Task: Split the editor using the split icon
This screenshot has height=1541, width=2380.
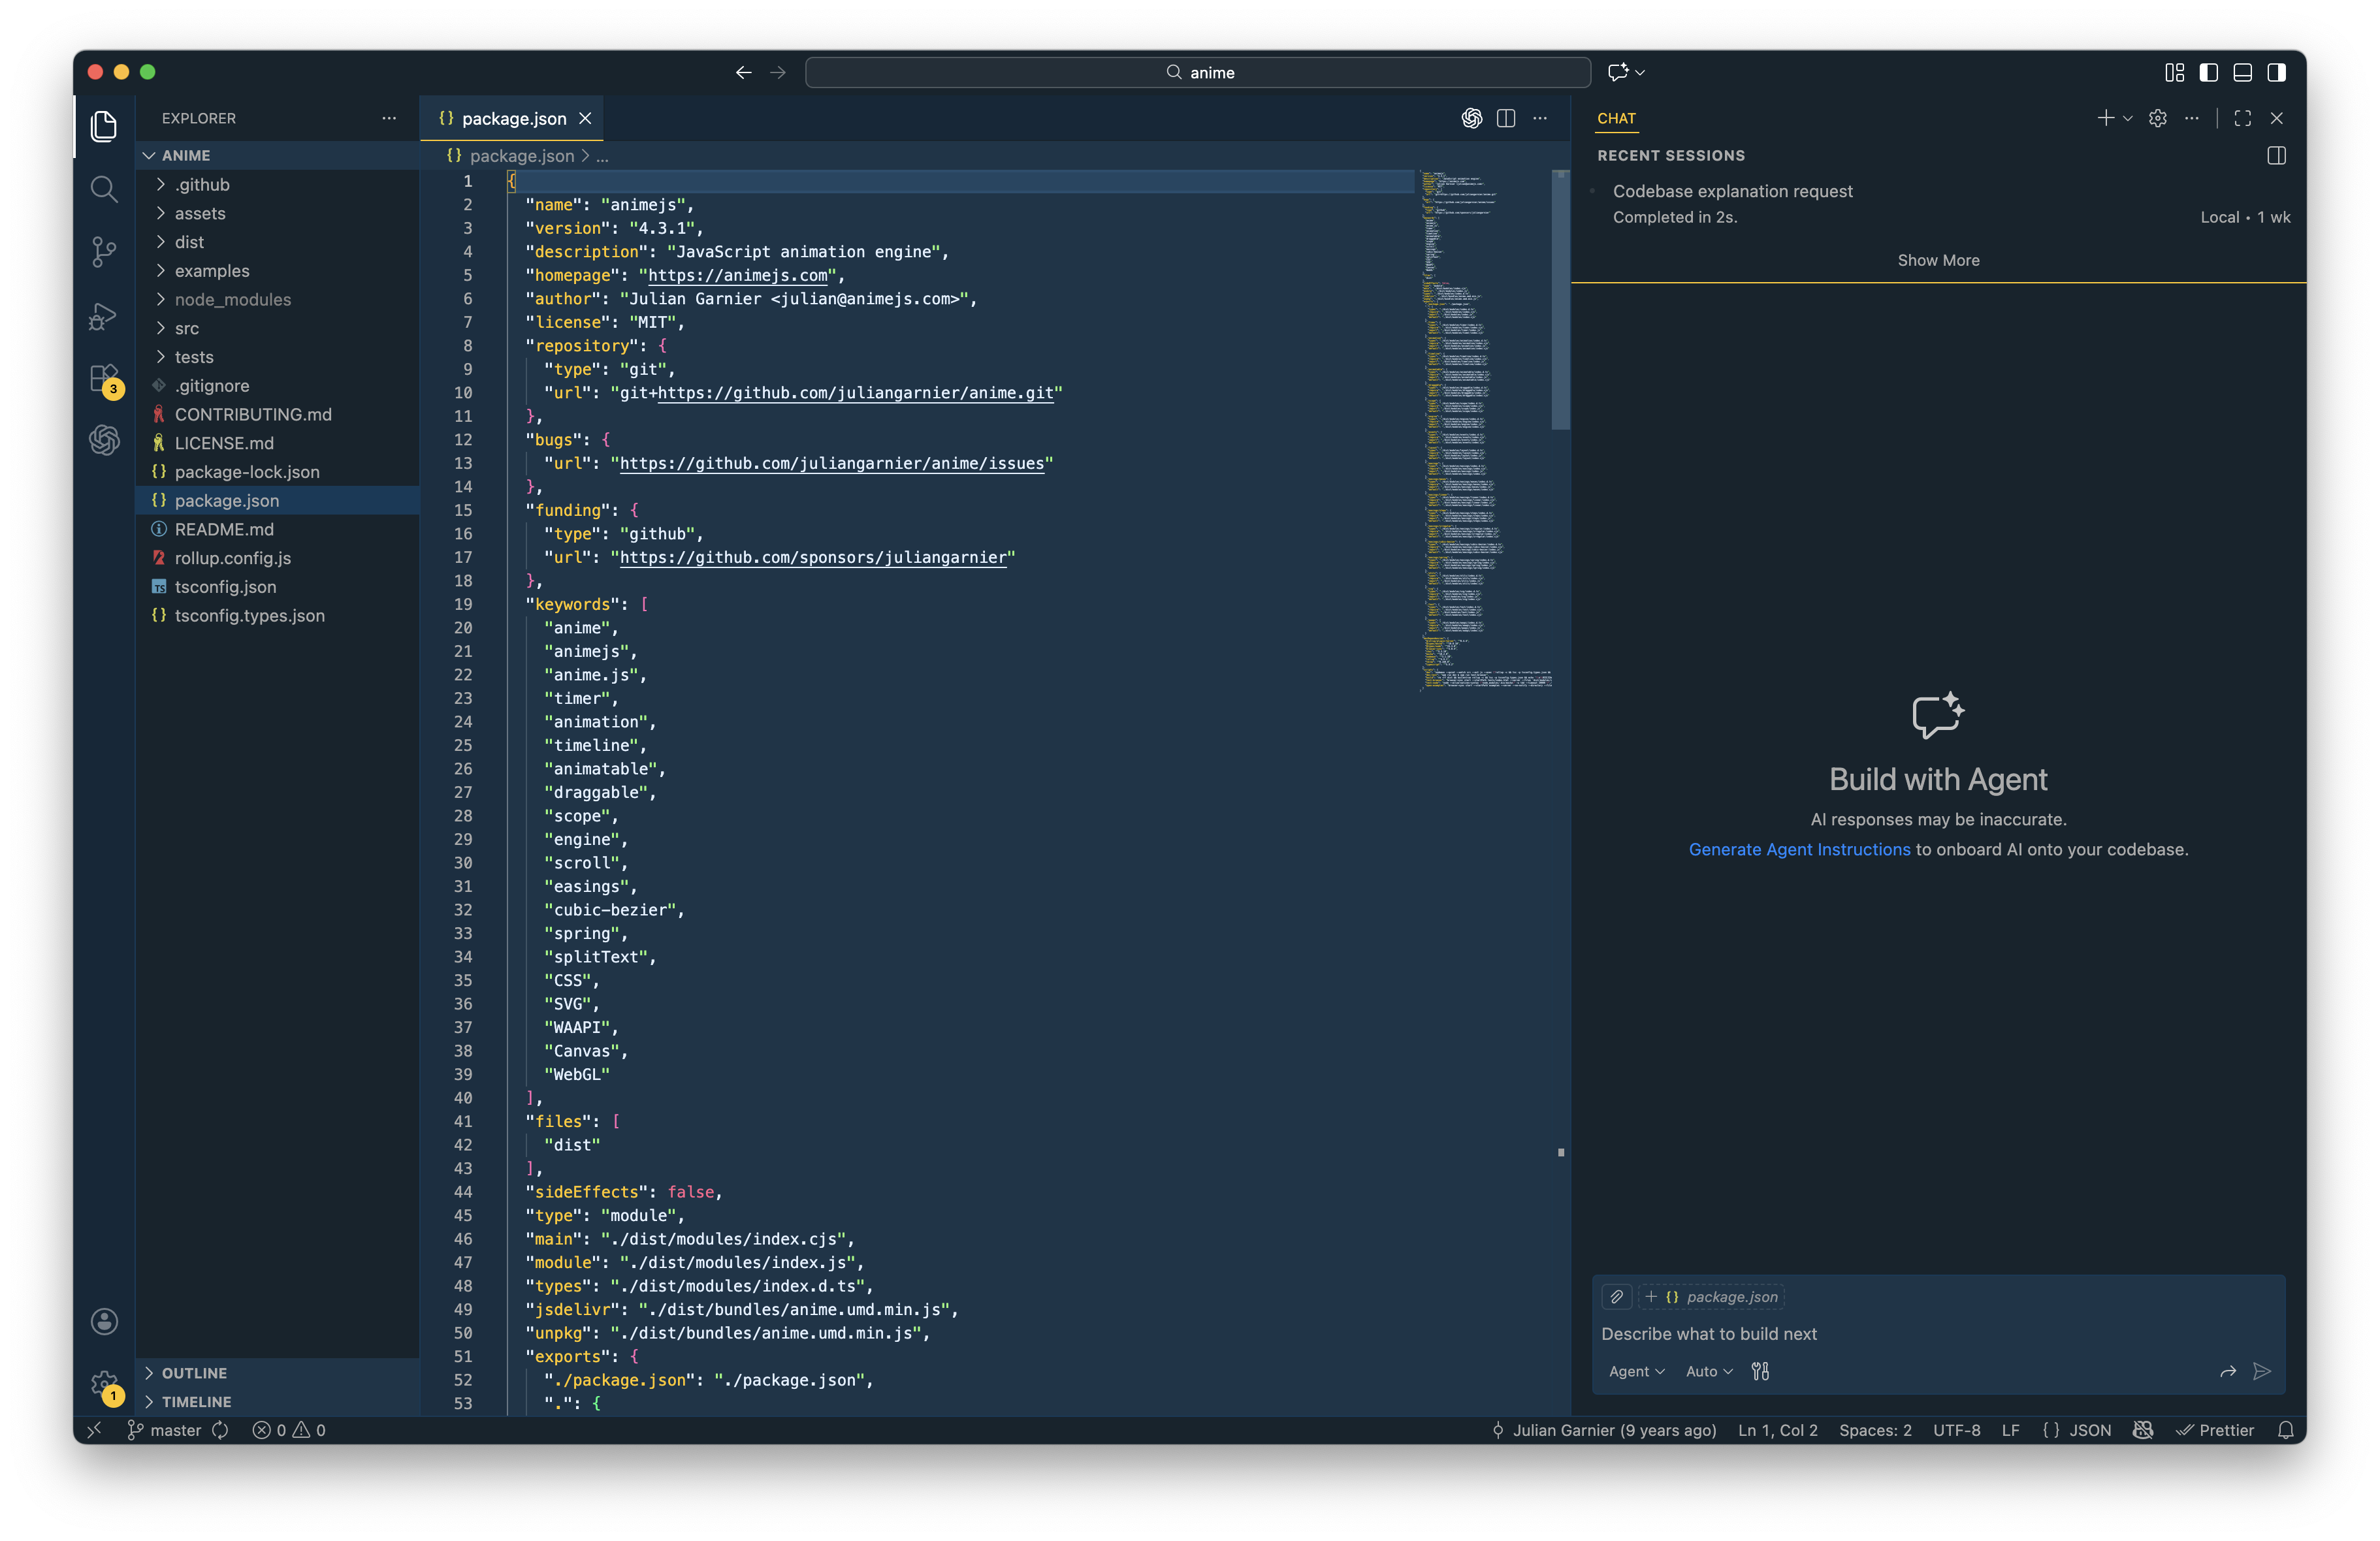Action: [1506, 118]
